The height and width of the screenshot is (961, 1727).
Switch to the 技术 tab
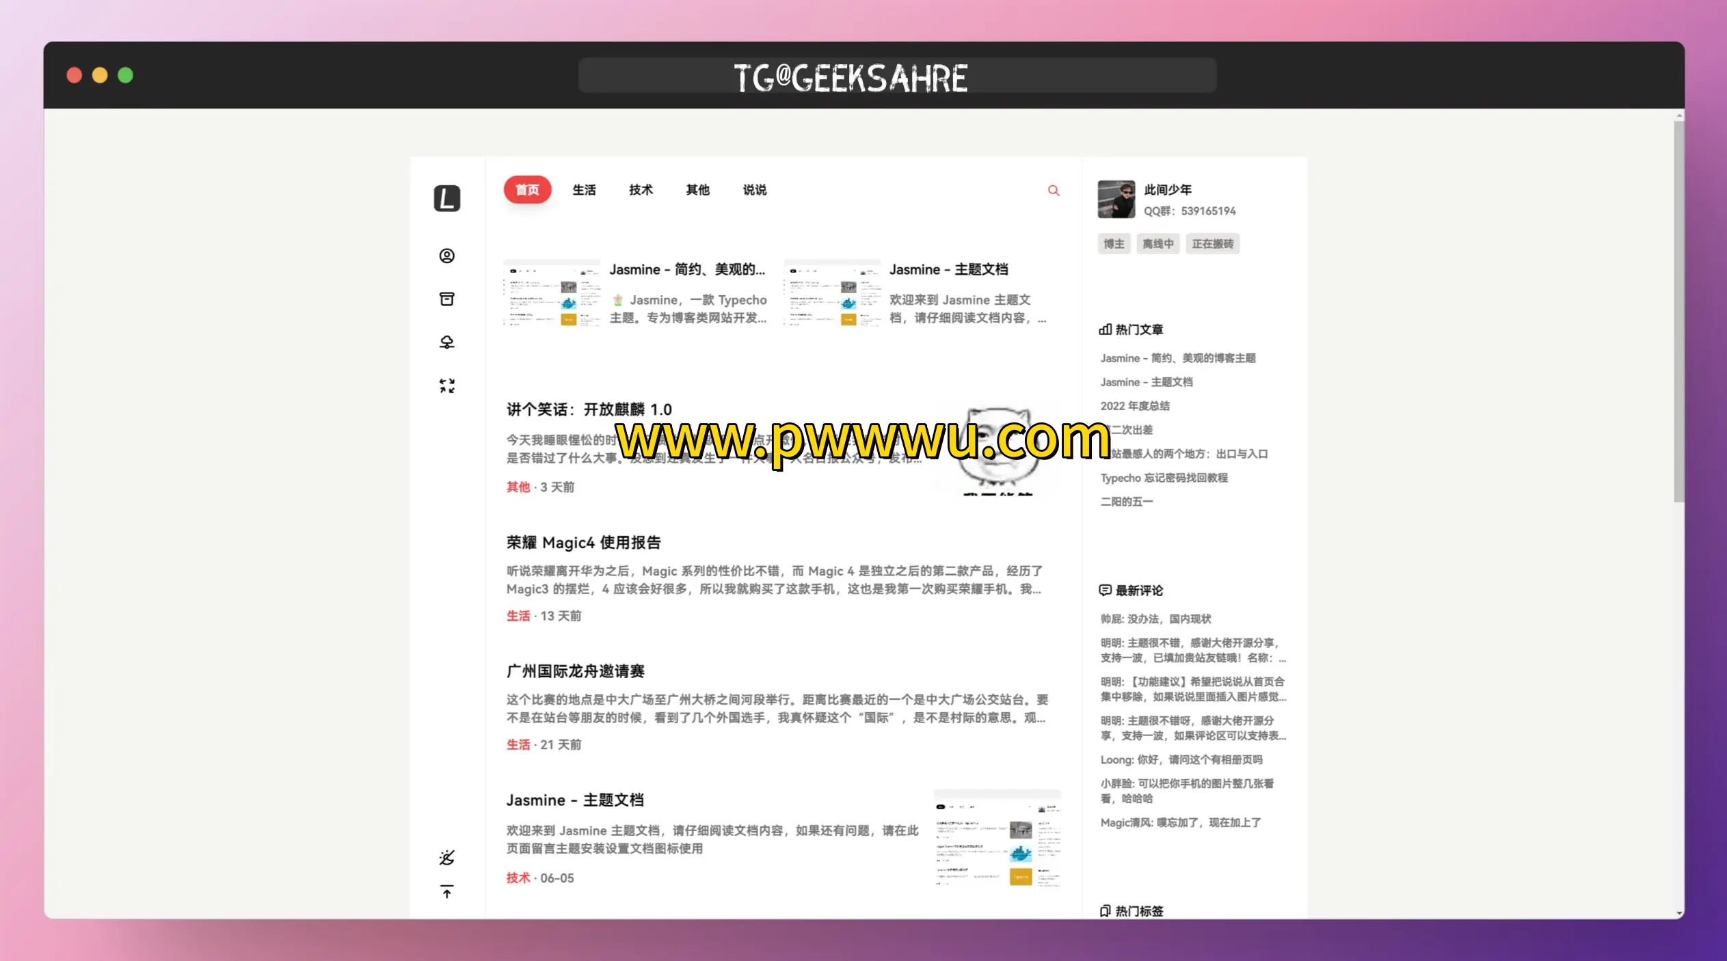[640, 190]
